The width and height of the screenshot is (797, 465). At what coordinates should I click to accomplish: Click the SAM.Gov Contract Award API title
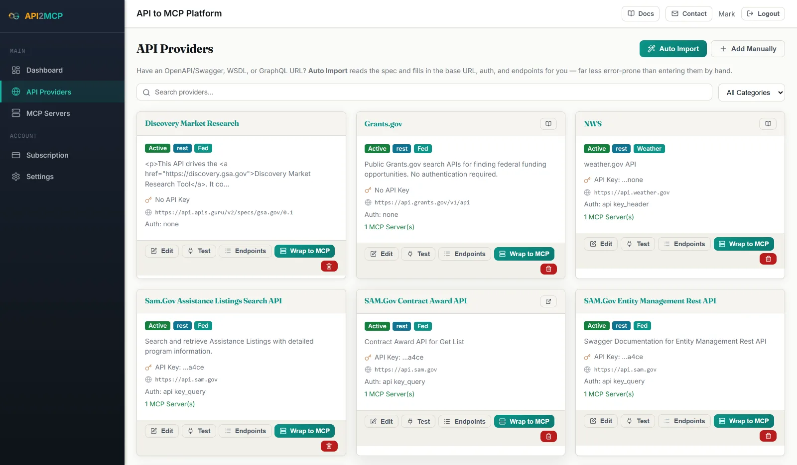[415, 301]
